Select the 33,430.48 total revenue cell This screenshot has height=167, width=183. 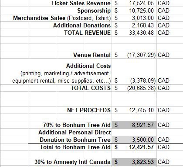[134, 33]
